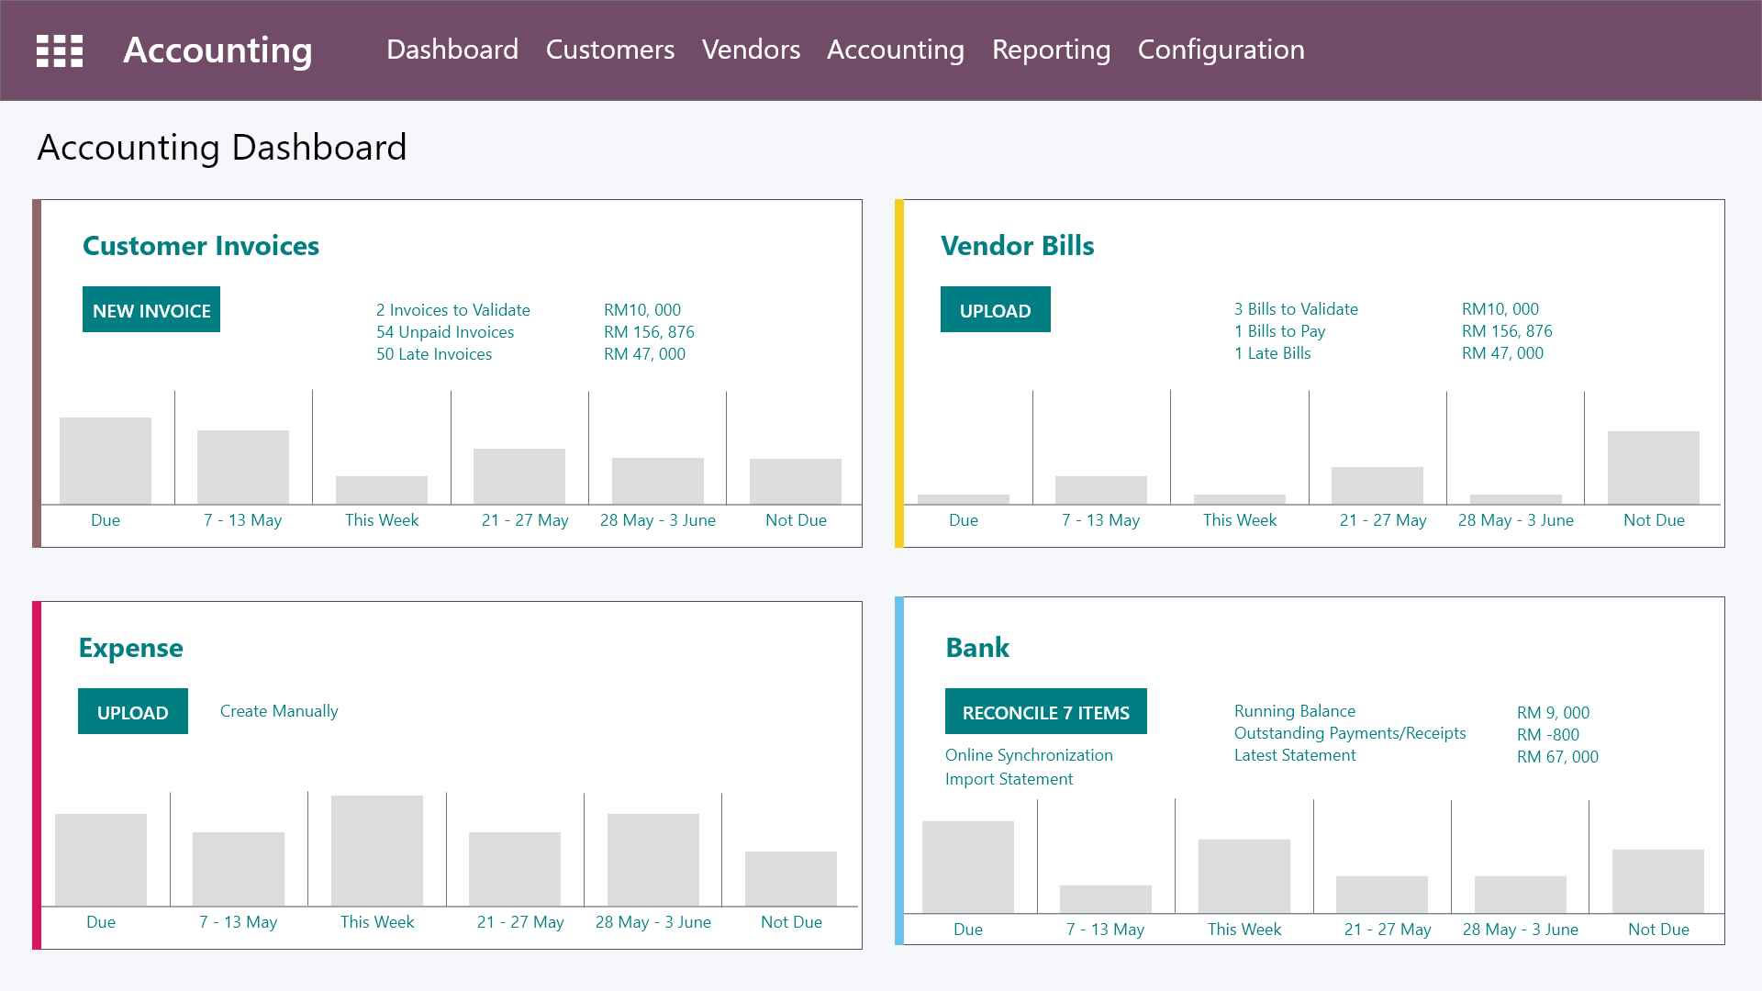Click the NEW INVOICE button
Image resolution: width=1762 pixels, height=991 pixels.
click(151, 310)
